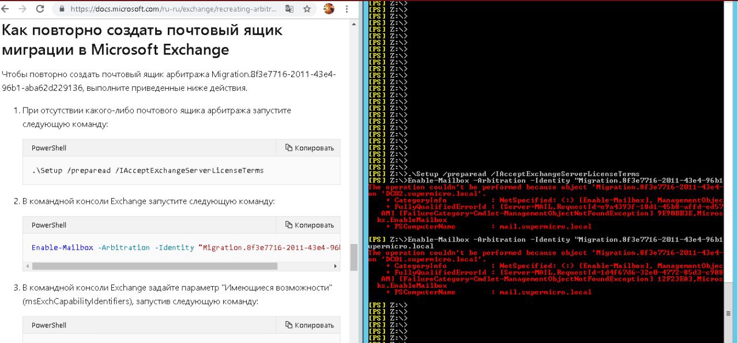Image resolution: width=738 pixels, height=343 pixels.
Task: Click step 2 text "В командной консоли Exchange запустите"
Action: (x=149, y=201)
